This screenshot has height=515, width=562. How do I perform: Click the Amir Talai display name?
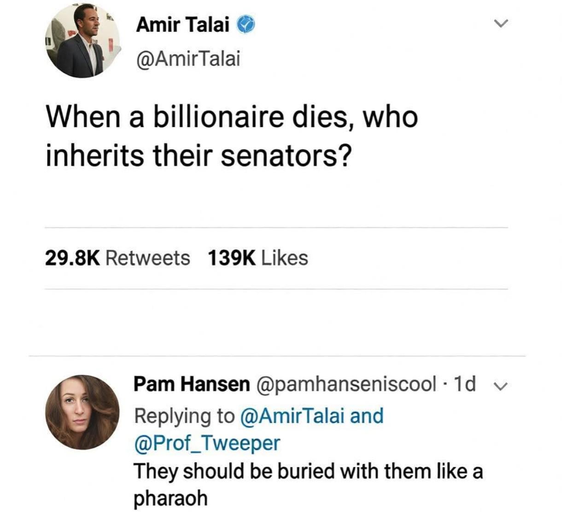(x=182, y=24)
